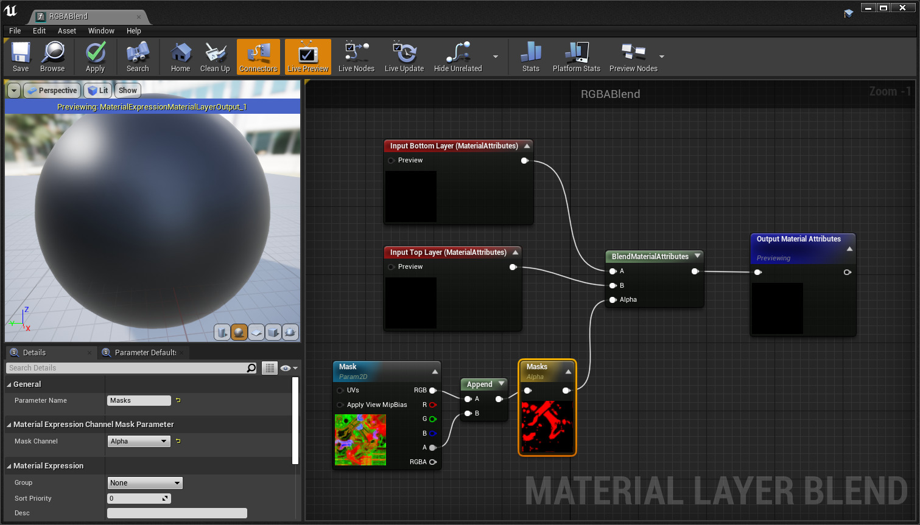Open the Group dropdown set to None
The width and height of the screenshot is (920, 525).
coord(145,482)
